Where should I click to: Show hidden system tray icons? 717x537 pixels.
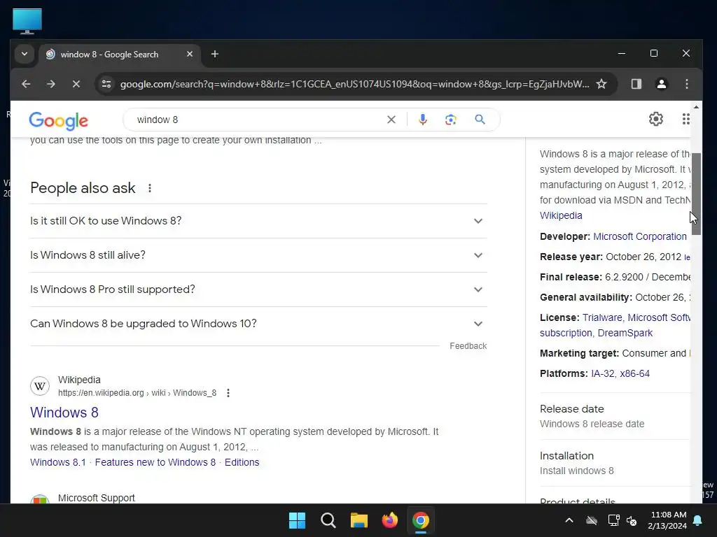[569, 520]
